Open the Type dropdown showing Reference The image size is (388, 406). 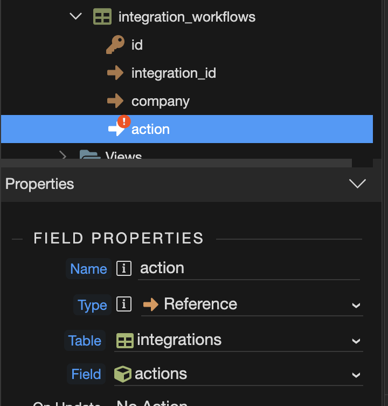pos(252,304)
